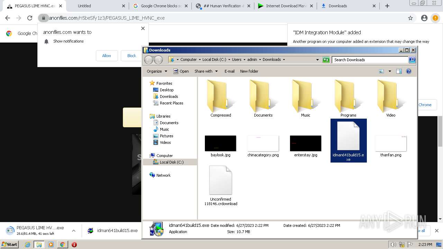Close the notification permission popup

pos(143,28)
